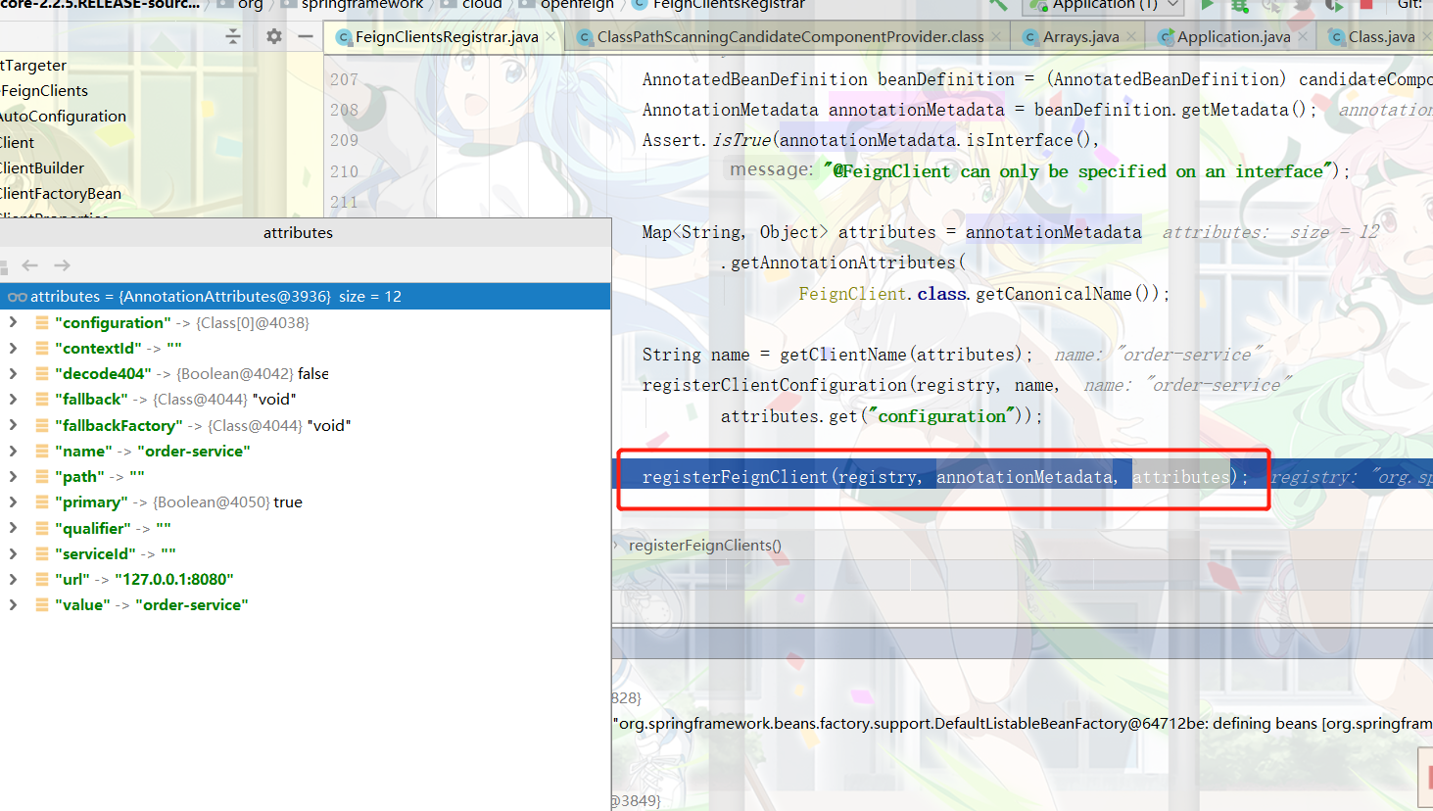Expand the "contextId" attribute node
Viewport: 1433px width, 811px height.
click(13, 348)
